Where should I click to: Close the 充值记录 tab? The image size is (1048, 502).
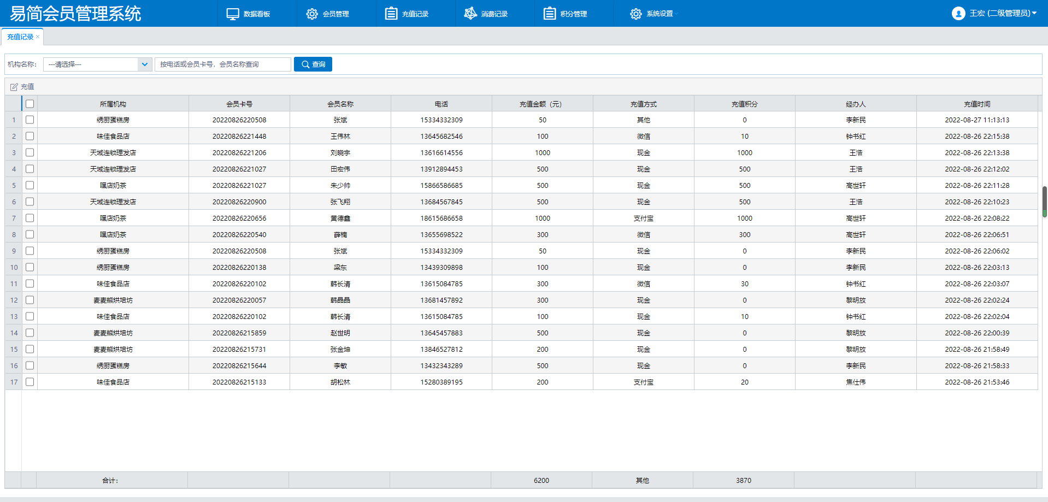click(38, 37)
